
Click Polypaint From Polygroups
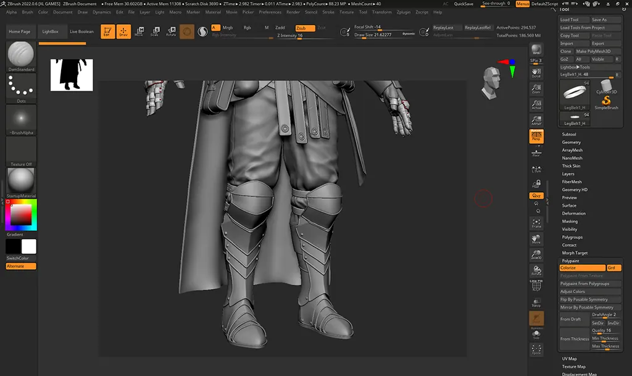590,284
